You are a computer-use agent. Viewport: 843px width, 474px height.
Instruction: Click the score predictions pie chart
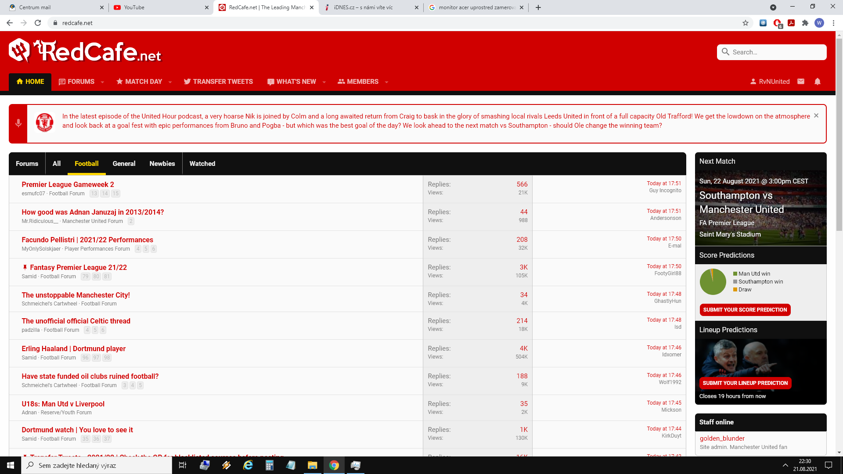[x=713, y=282]
